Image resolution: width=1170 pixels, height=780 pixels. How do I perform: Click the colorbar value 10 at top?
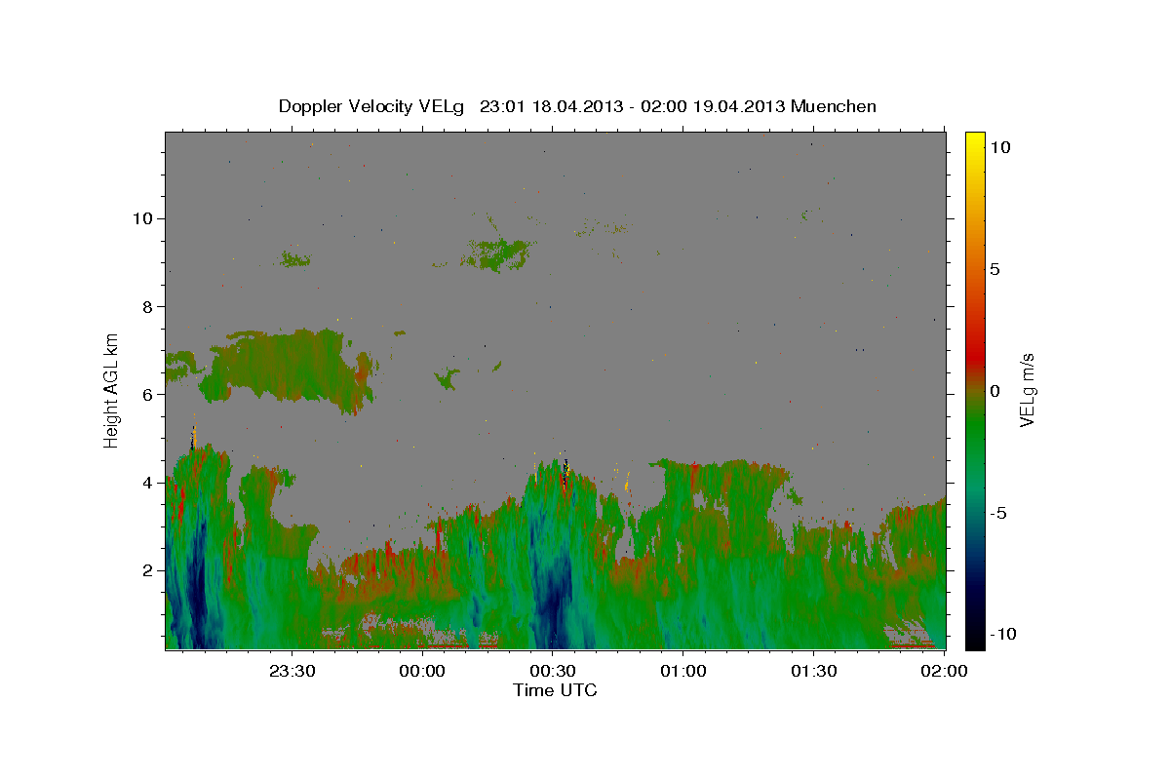(999, 147)
